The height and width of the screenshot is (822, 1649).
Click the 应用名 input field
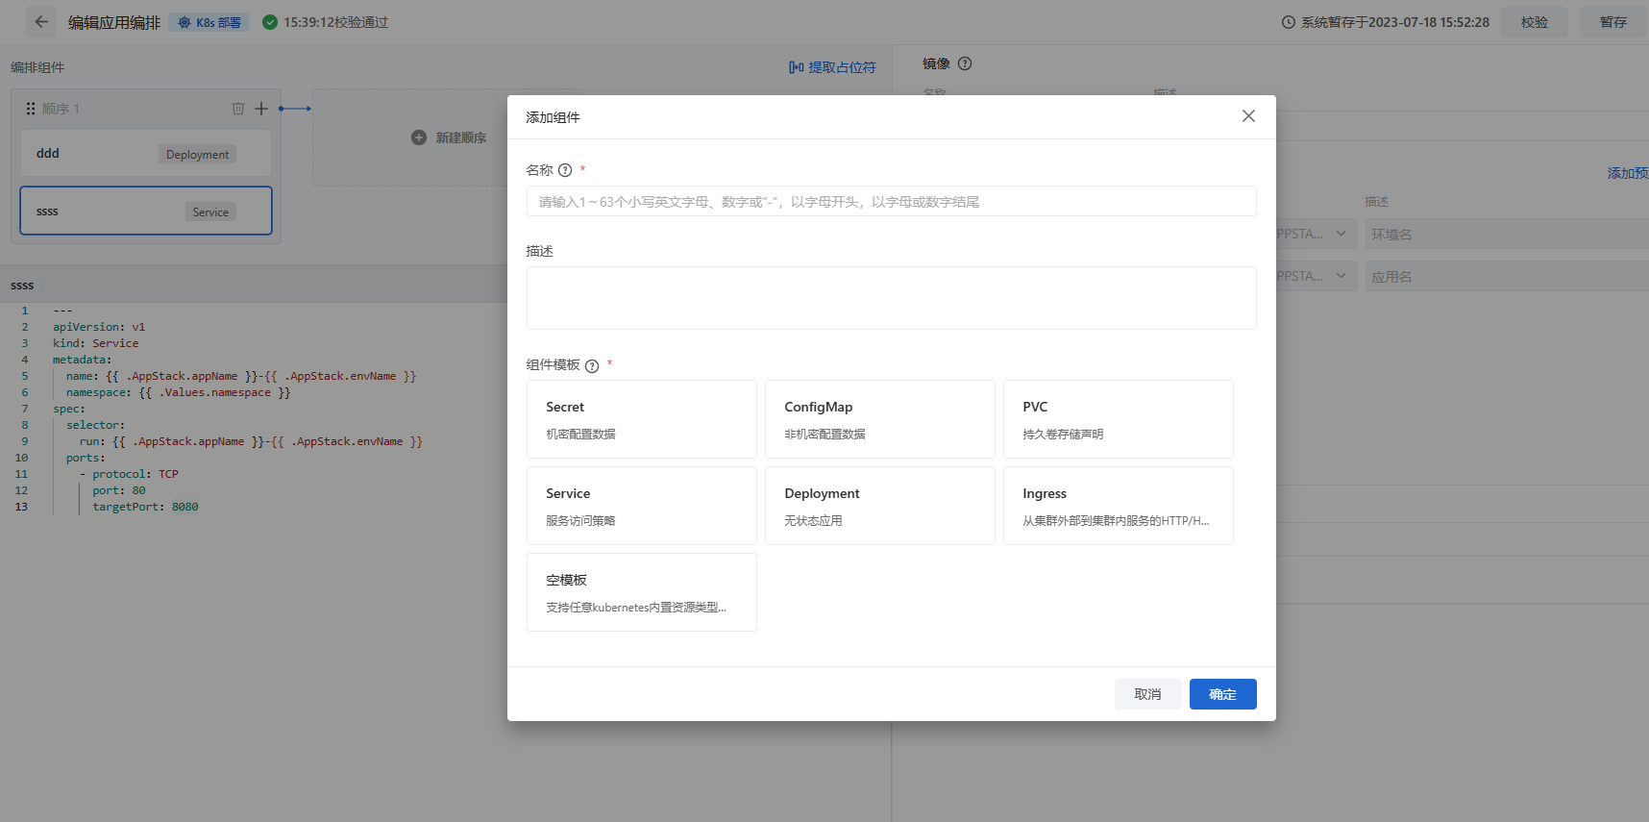(x=1507, y=276)
